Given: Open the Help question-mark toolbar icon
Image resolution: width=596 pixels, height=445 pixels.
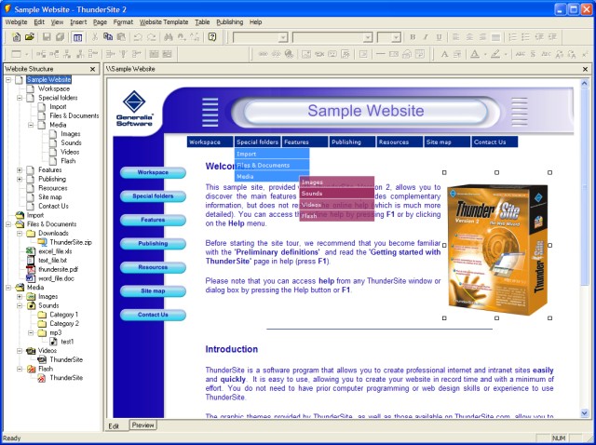Looking at the screenshot, I should click(212, 37).
